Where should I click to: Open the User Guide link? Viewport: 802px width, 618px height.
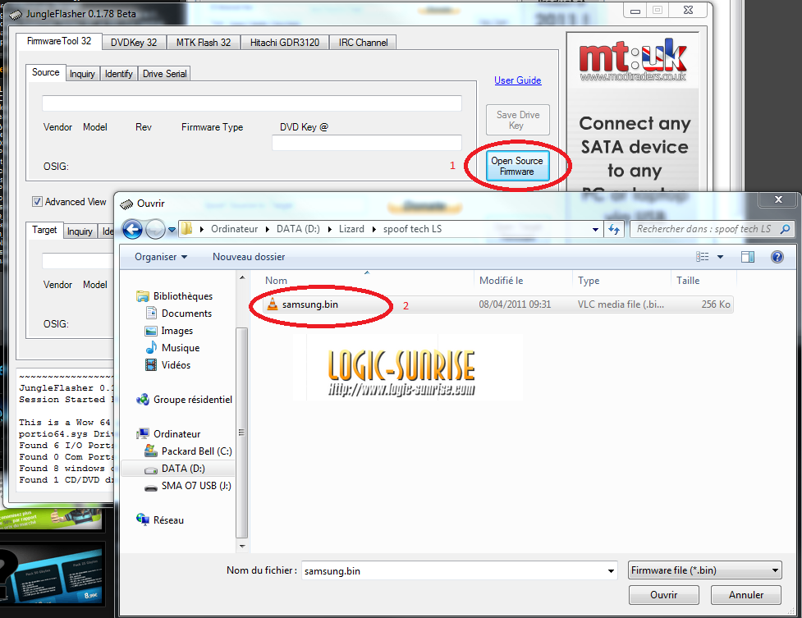click(517, 80)
